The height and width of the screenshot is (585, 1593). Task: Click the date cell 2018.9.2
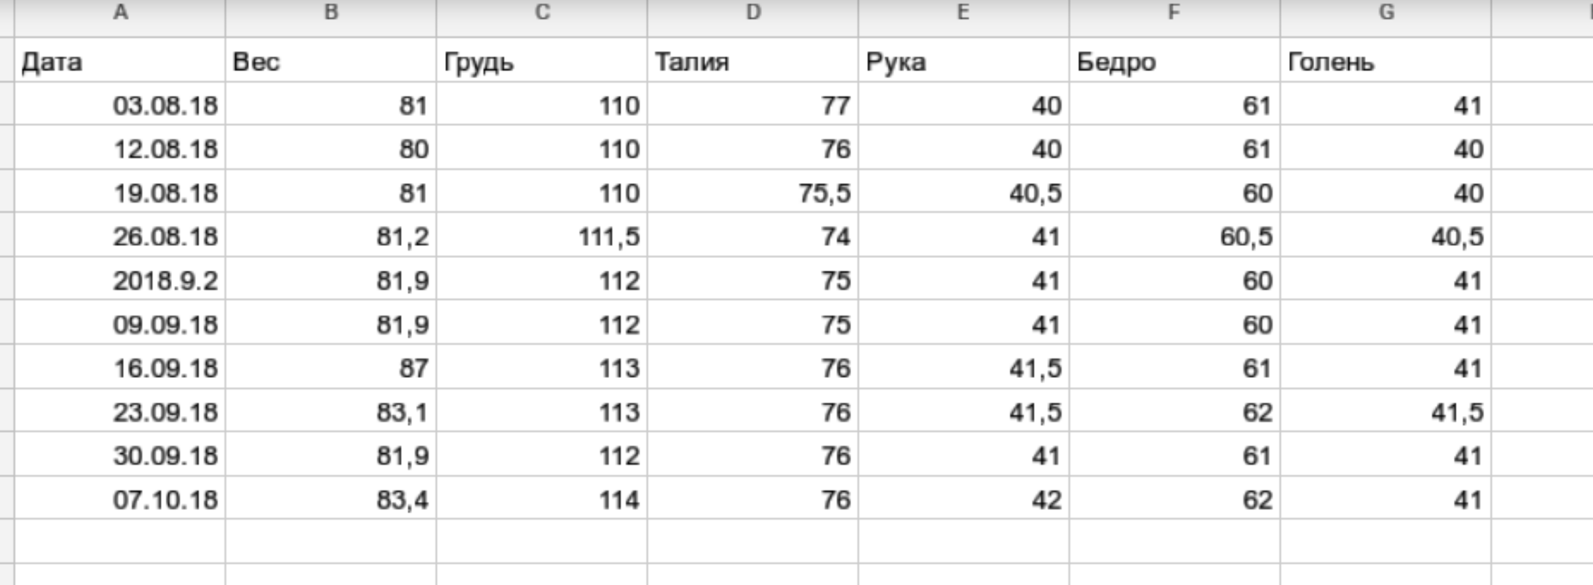(x=120, y=281)
